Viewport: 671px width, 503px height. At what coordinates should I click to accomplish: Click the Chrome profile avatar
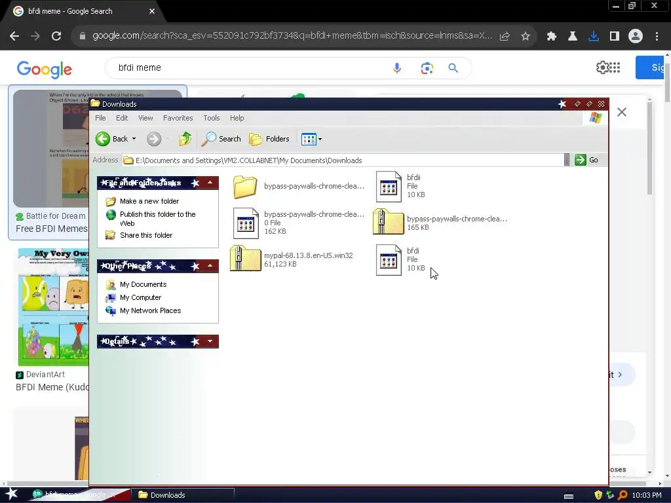[636, 37]
